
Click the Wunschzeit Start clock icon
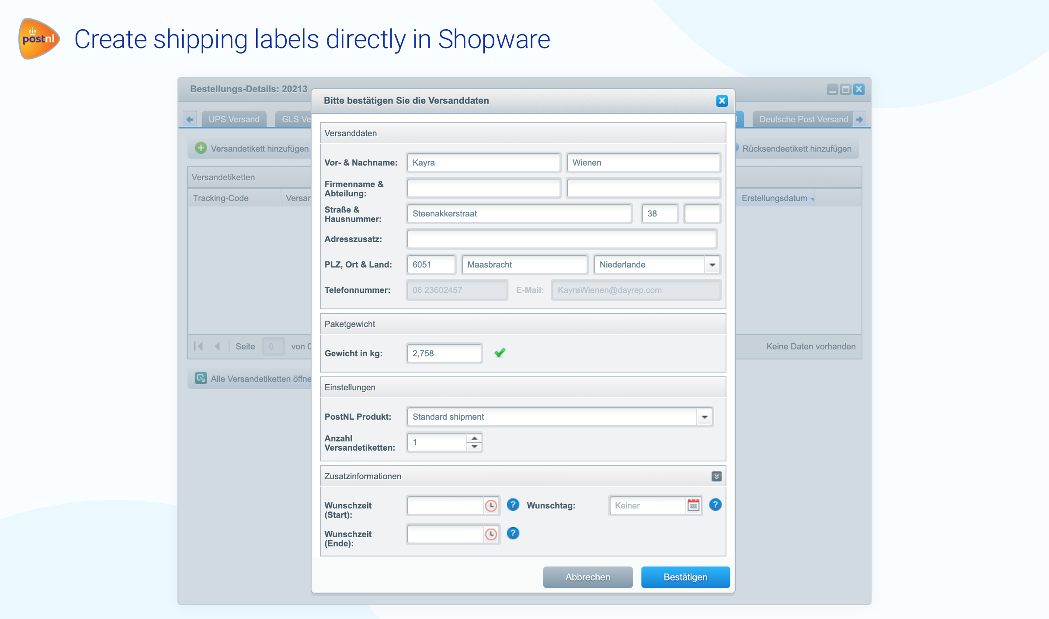491,506
